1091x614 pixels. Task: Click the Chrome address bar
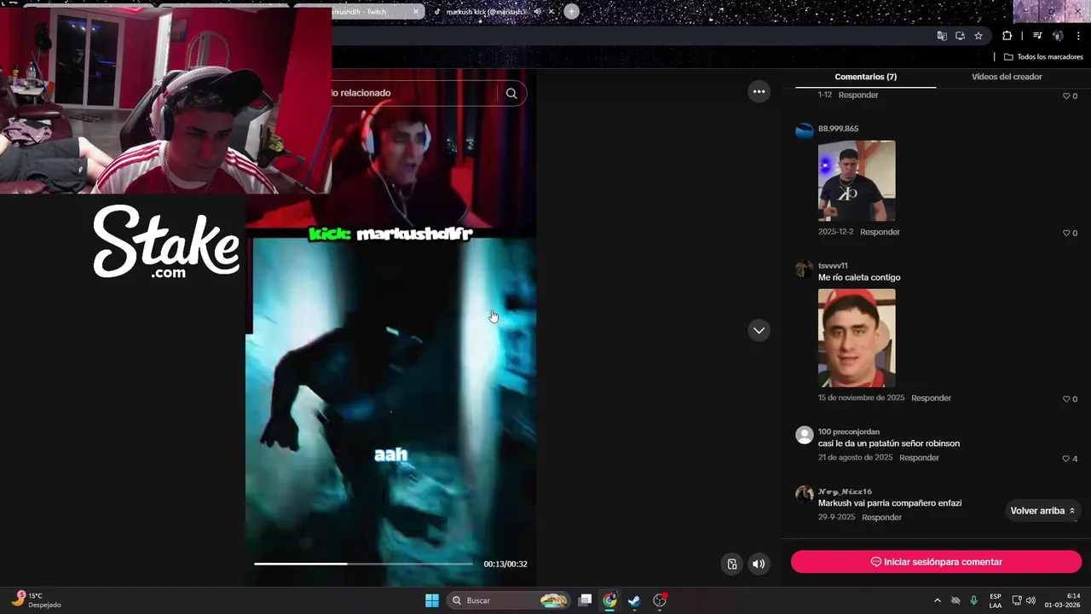[631, 36]
